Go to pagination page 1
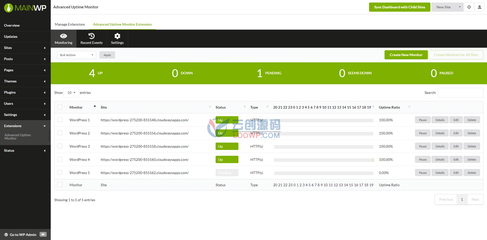487x240 pixels. [x=462, y=199]
